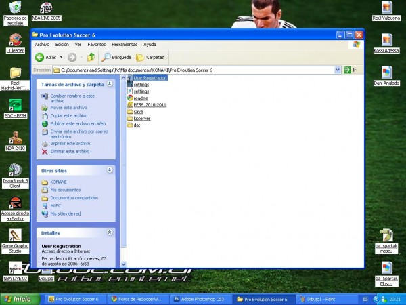The width and height of the screenshot is (406, 305).
Task: Select the User Registration shortcut file
Action: [147, 78]
